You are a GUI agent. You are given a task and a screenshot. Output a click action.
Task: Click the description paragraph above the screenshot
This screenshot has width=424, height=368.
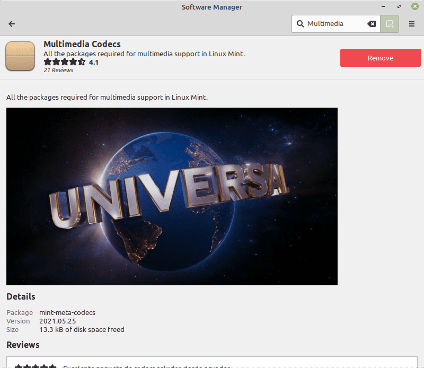[x=107, y=97]
